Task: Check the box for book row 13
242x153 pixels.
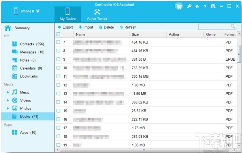Action: (58, 93)
